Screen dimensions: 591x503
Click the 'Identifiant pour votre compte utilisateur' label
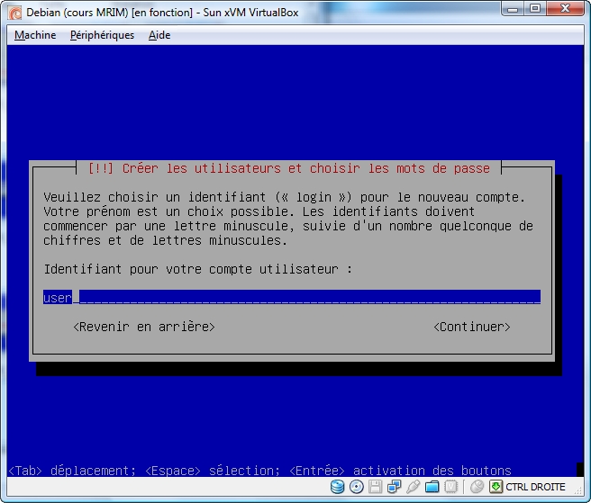coord(198,269)
